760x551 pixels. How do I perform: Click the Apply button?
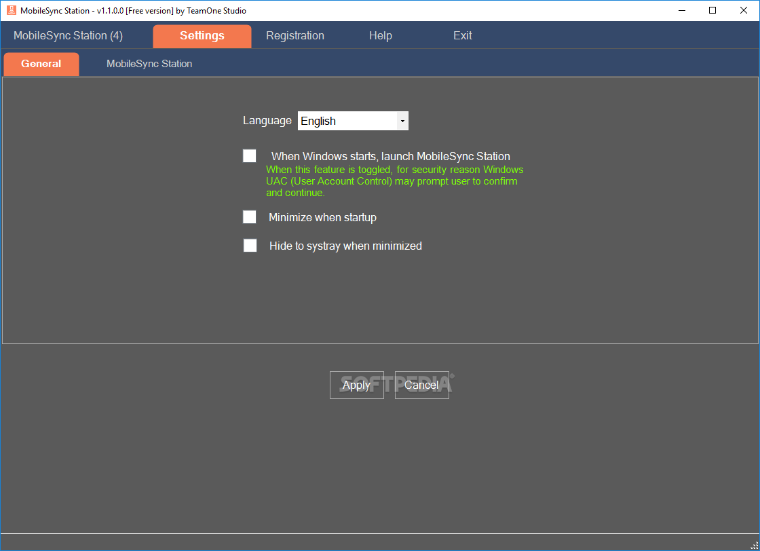pos(357,385)
